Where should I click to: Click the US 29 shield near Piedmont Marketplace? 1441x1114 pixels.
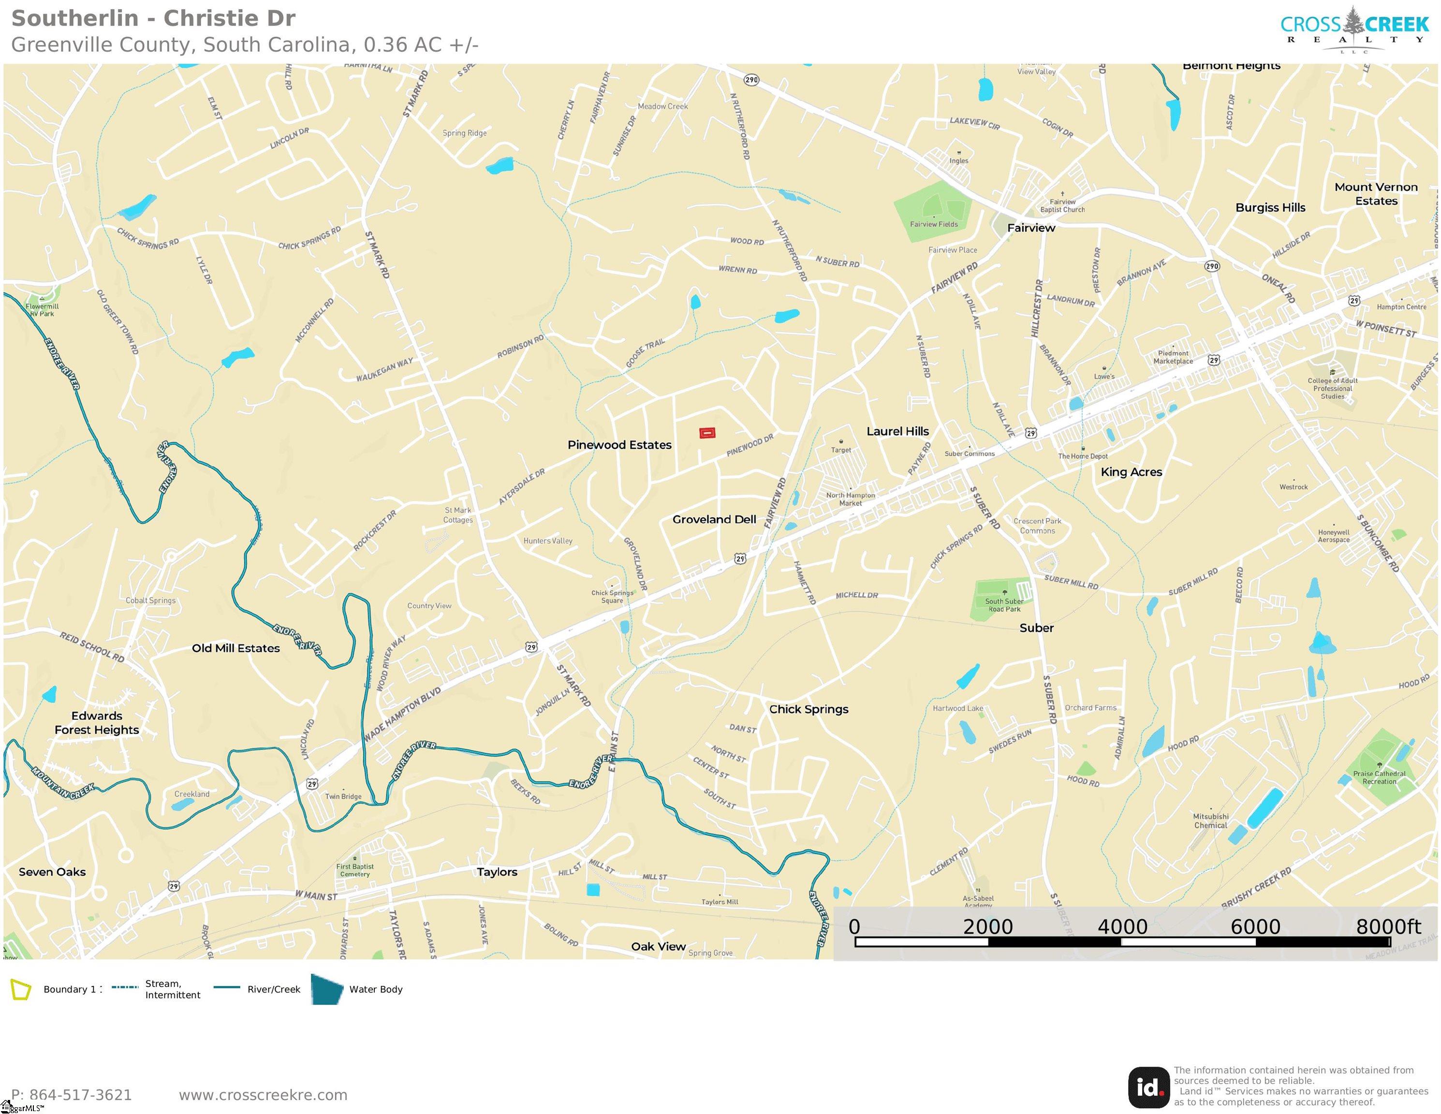[x=1214, y=360]
